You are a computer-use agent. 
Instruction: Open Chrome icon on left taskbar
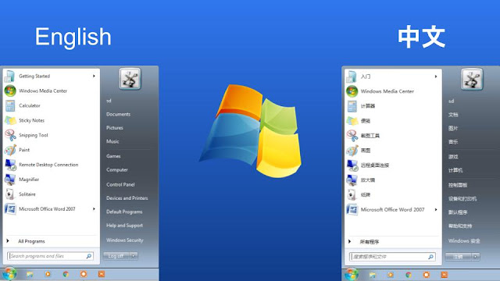66,274
